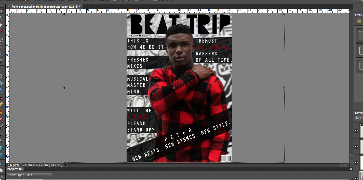The width and height of the screenshot is (363, 180).
Task: Click the top-right transform corner handle
Action: (x=284, y=14)
